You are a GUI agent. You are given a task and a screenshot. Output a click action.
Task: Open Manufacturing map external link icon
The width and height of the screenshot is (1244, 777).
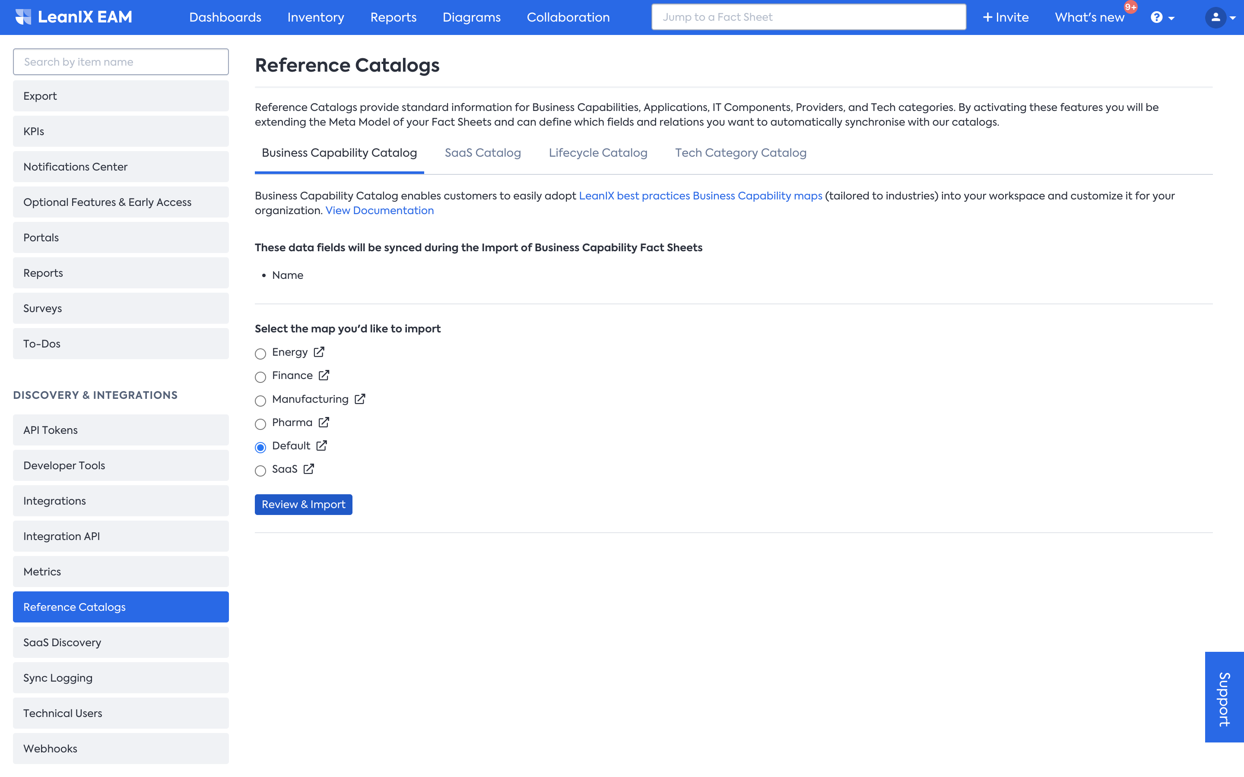tap(360, 399)
